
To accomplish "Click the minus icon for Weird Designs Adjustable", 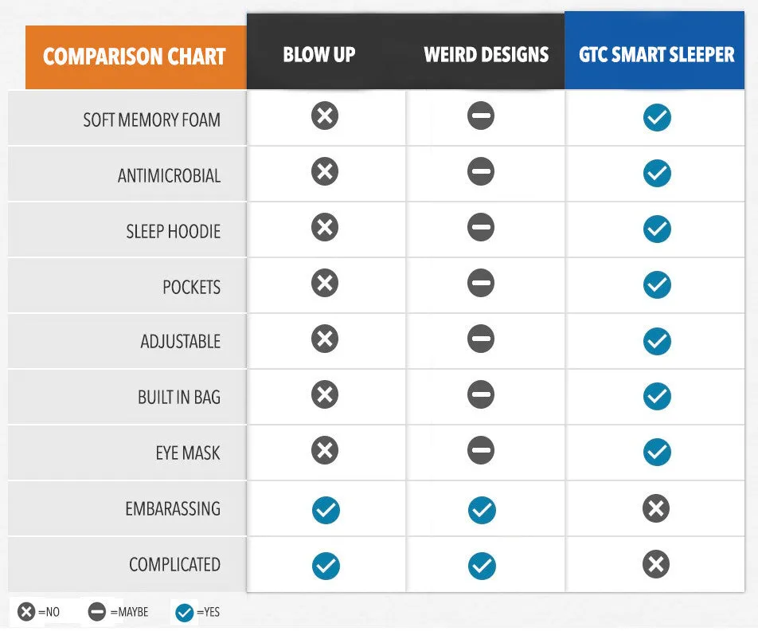I will point(481,339).
